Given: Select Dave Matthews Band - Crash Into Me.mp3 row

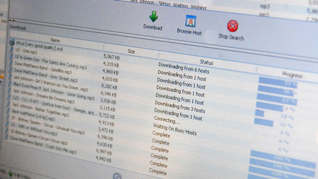Looking at the screenshot, I should point(43,145).
